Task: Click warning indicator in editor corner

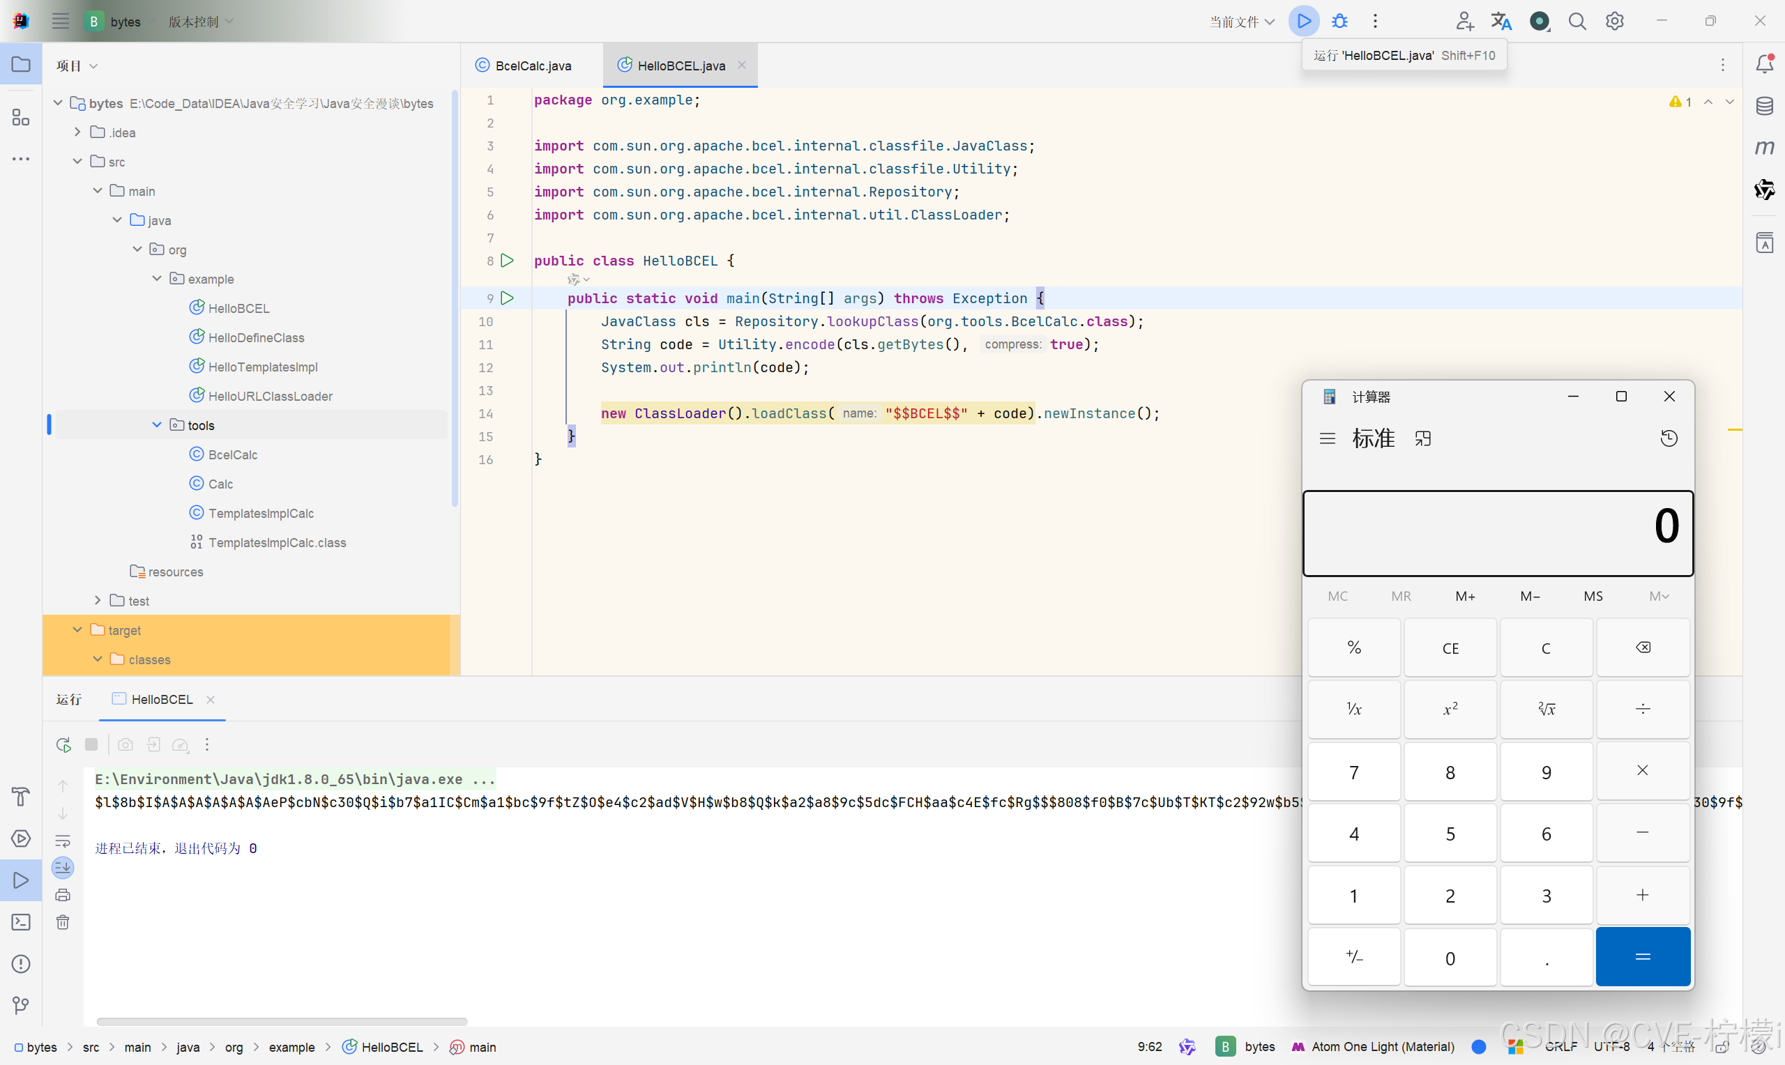Action: [1680, 102]
